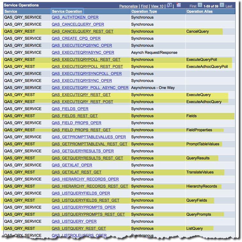The image size is (242, 242).
Task: Open QAS_EXECUTEQRY_REST_GET link
Action: click(x=81, y=95)
